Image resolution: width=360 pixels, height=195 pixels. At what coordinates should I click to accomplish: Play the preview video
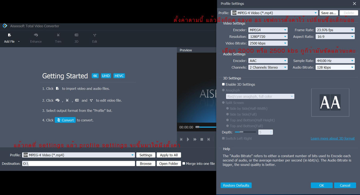(x=188, y=139)
